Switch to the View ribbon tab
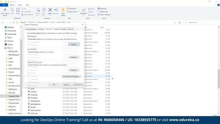Image resolution: width=220 pixels, height=124 pixels. [27, 5]
